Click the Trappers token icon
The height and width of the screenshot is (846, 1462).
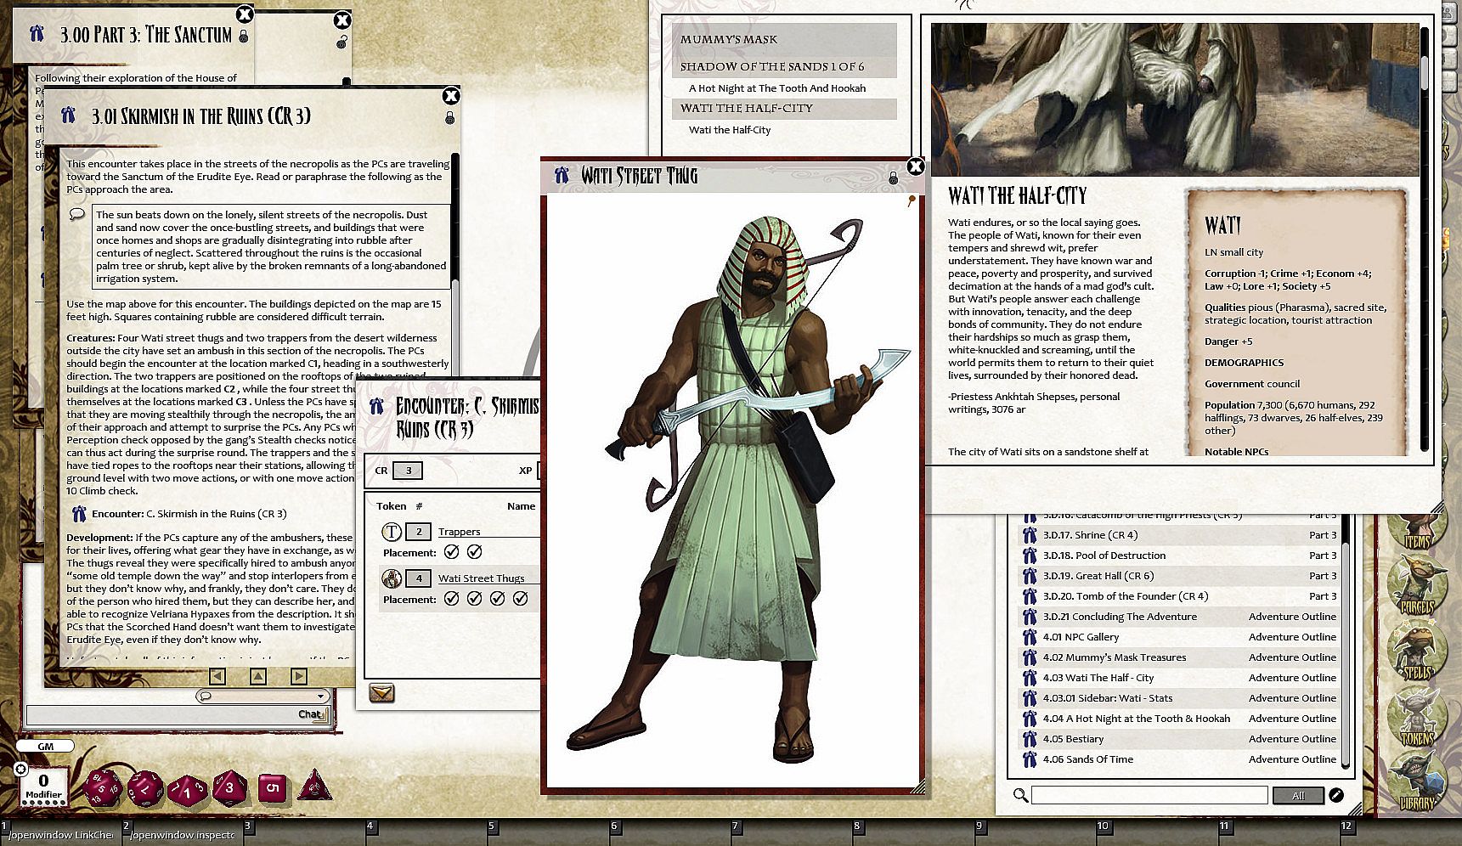392,532
